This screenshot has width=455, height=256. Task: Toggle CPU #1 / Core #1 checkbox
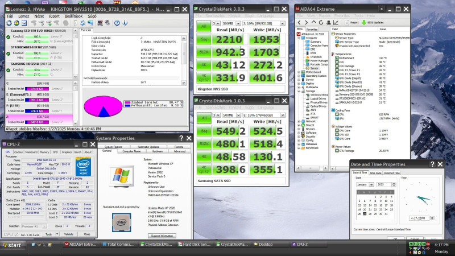click(337, 70)
